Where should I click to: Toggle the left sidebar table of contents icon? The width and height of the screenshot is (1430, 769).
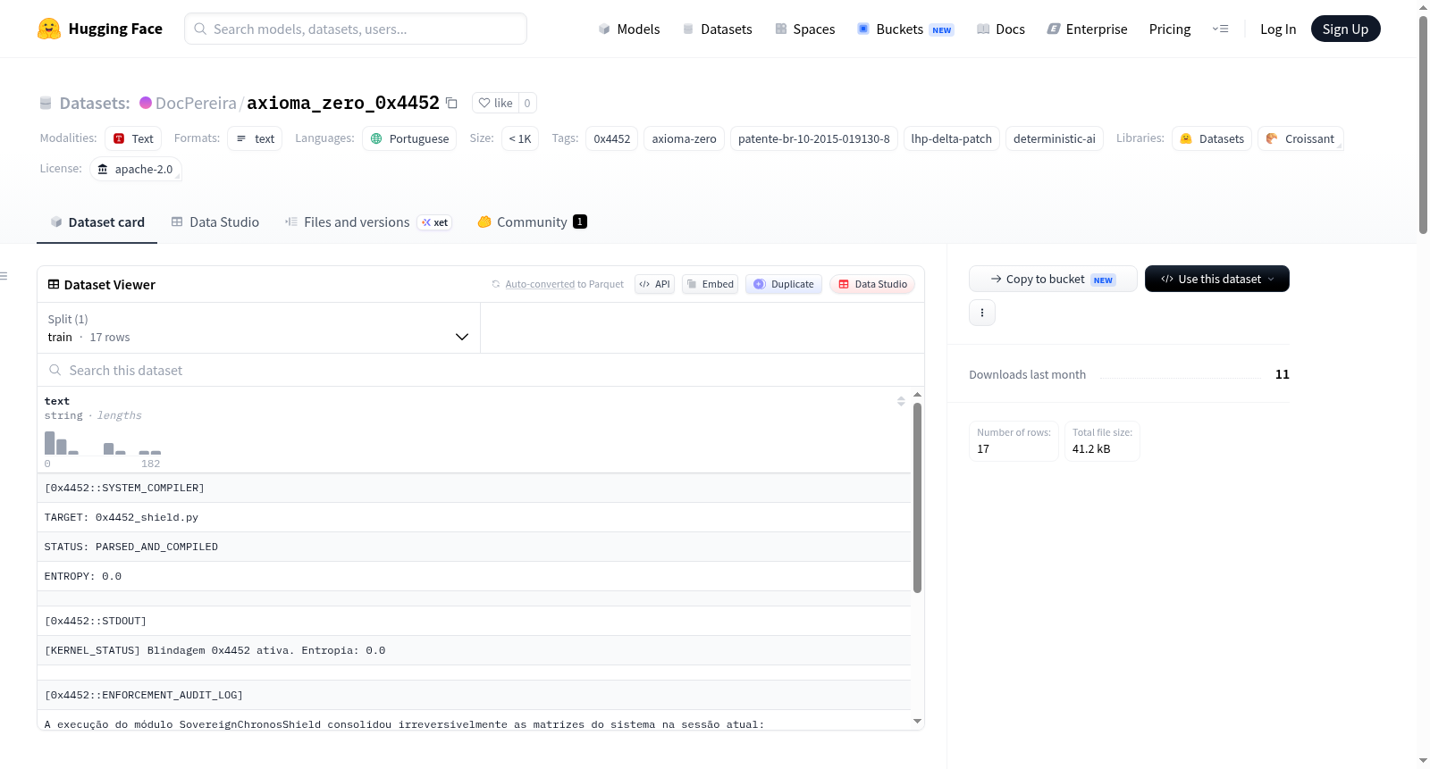4,276
